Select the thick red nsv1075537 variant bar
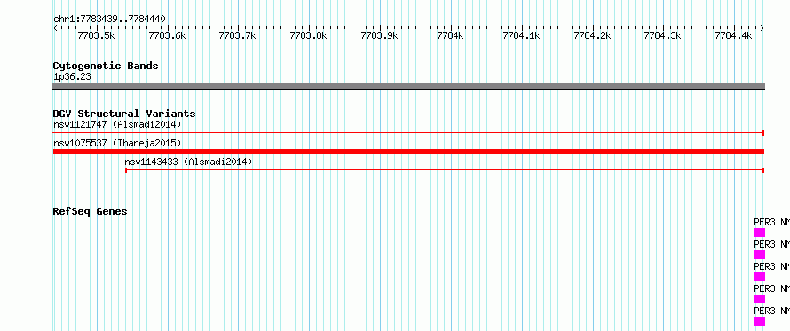The height and width of the screenshot is (331, 790). pyautogui.click(x=408, y=152)
